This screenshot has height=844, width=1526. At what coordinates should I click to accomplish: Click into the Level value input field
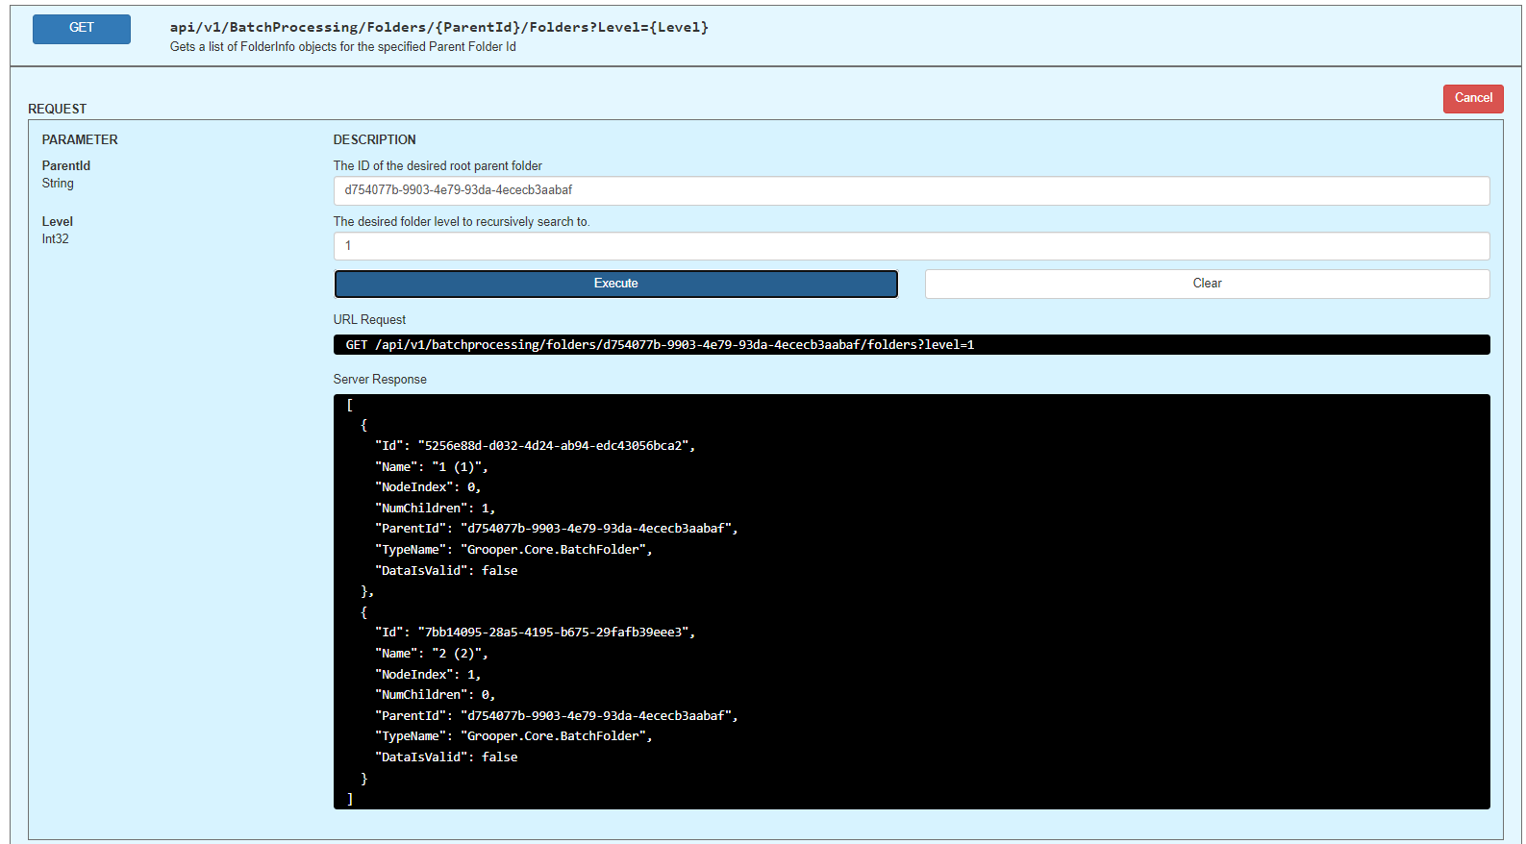[x=911, y=246]
